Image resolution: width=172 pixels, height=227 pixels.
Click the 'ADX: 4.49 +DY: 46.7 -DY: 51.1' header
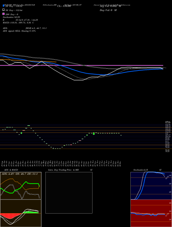pos(20,174)
